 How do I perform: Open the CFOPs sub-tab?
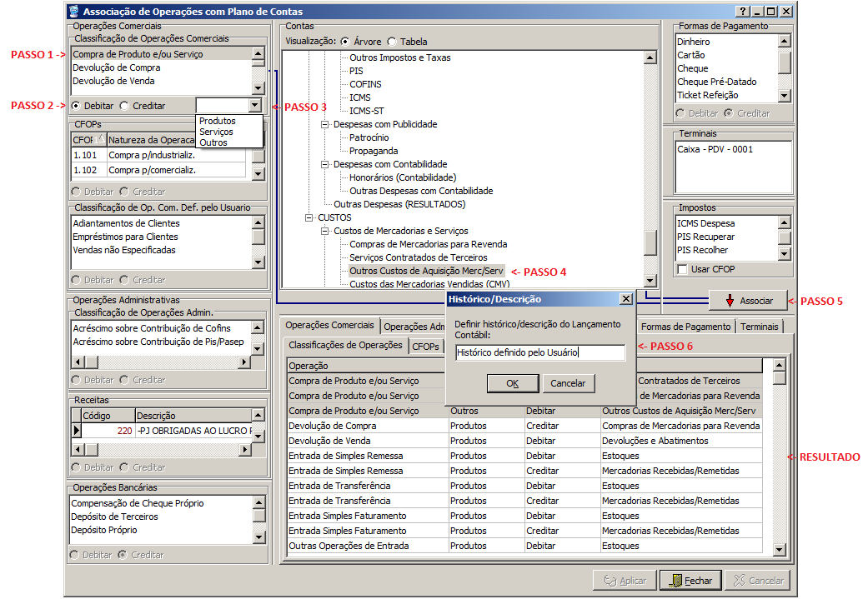pos(425,347)
